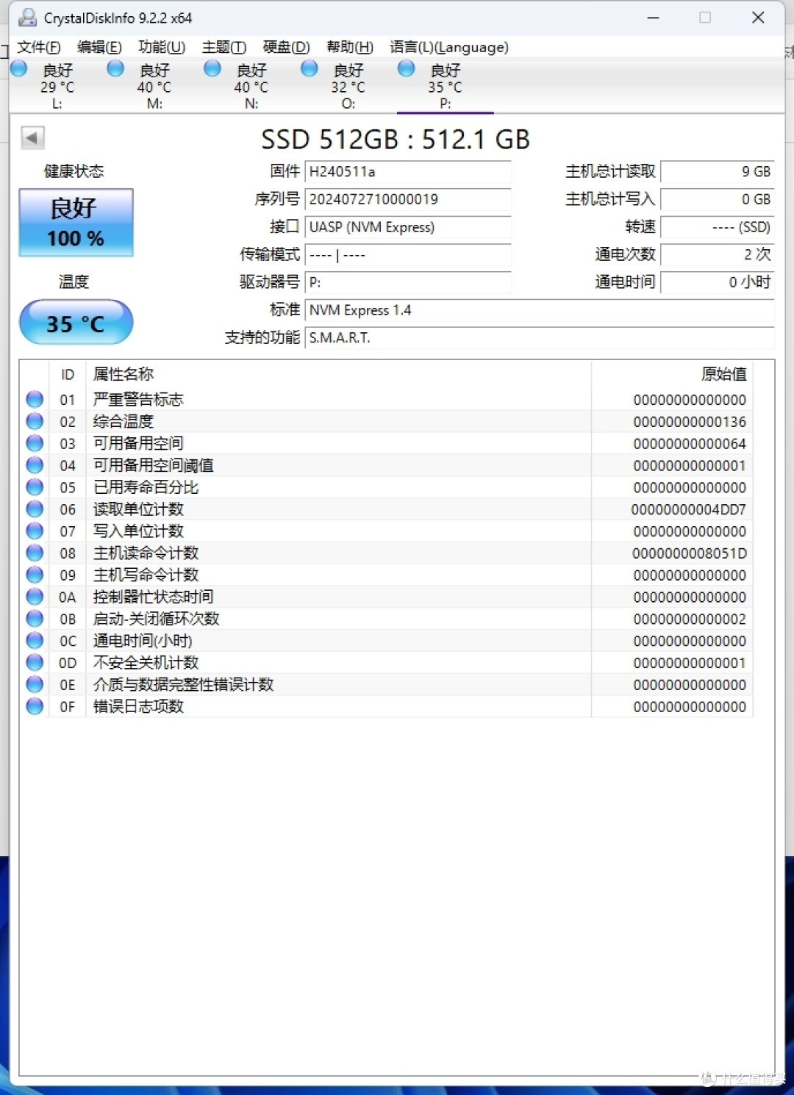794x1095 pixels.
Task: Click the raw value 0000000008051D
Action: tap(690, 553)
